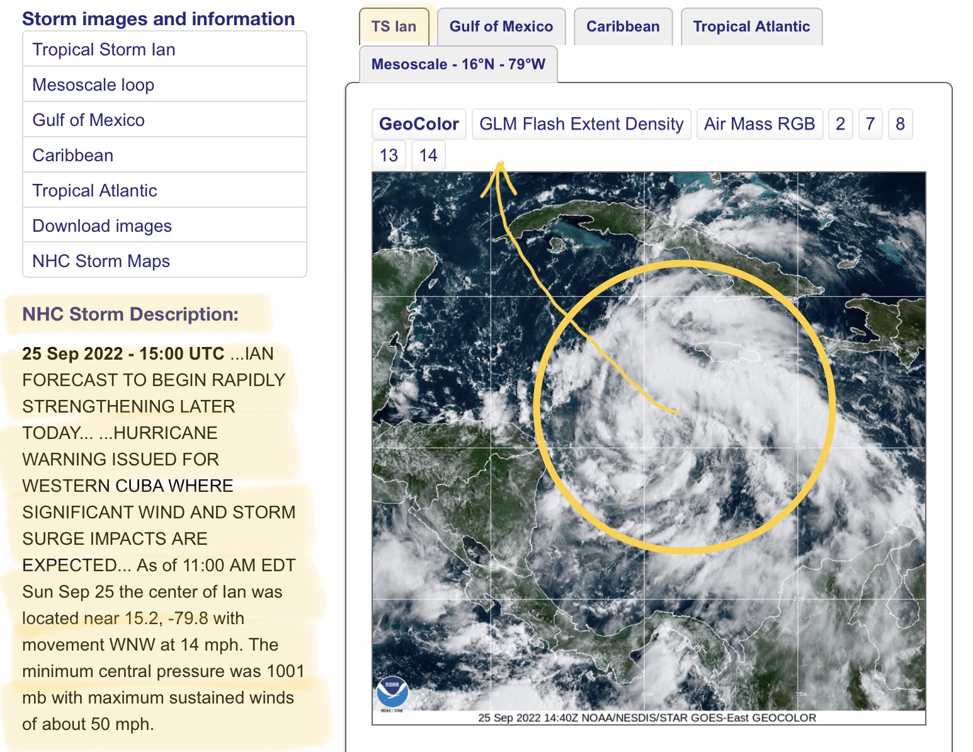Select the GeoColor band button

click(x=419, y=124)
